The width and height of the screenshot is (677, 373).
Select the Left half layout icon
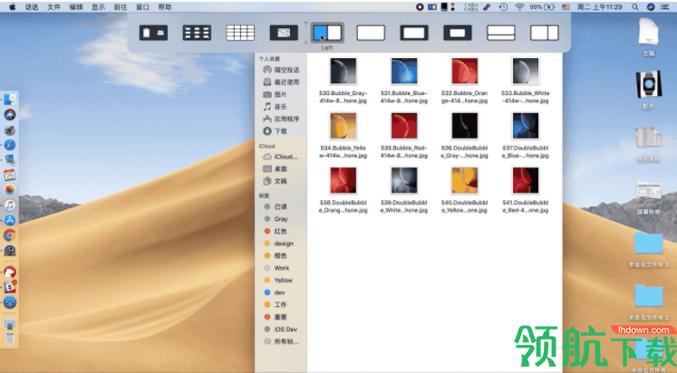[327, 33]
